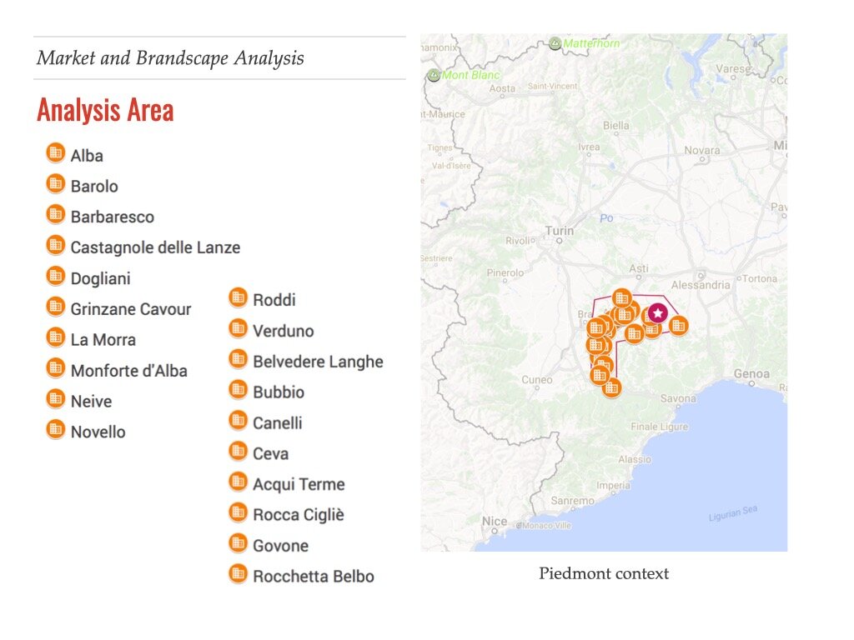Viewport: 854px width, 640px height.
Task: Click the Acqui Terme list label
Action: tap(299, 484)
